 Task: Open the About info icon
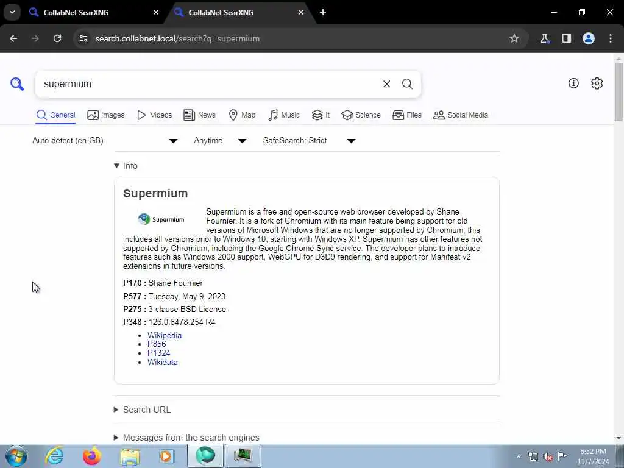tap(573, 83)
